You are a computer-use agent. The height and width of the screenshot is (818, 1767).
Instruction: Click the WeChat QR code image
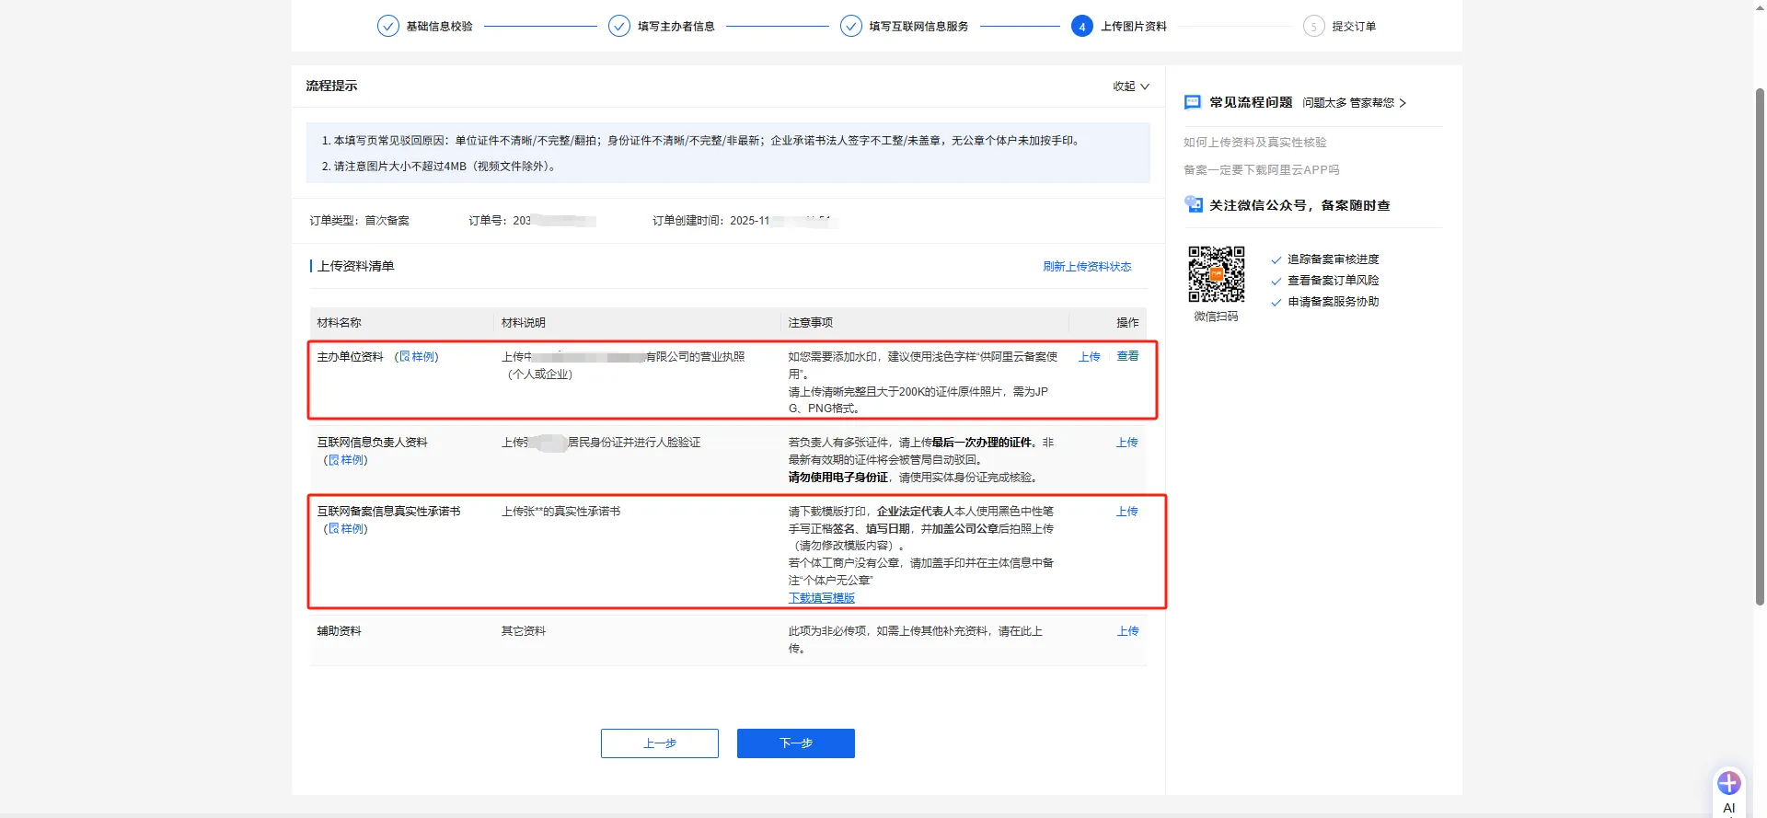coord(1216,274)
